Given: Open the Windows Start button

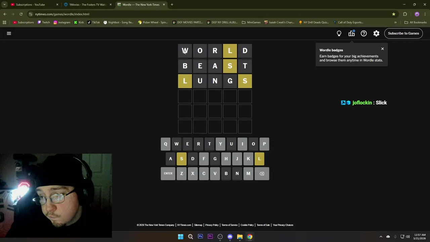Looking at the screenshot, I should coord(180,237).
